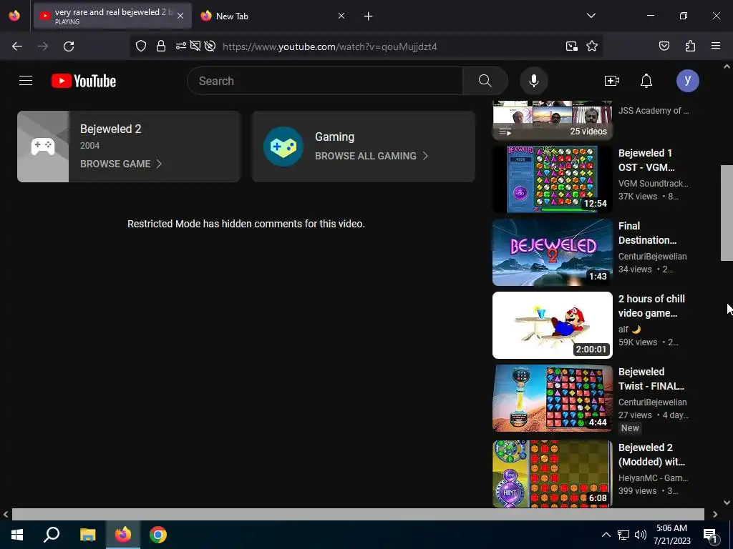
Task: Open the notifications bell
Action: 646,81
